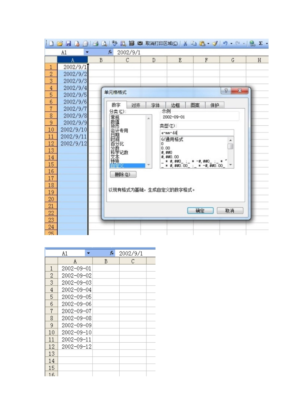Click the E-mail toolbar icon left of Print
296x419 pixels.
85,44
